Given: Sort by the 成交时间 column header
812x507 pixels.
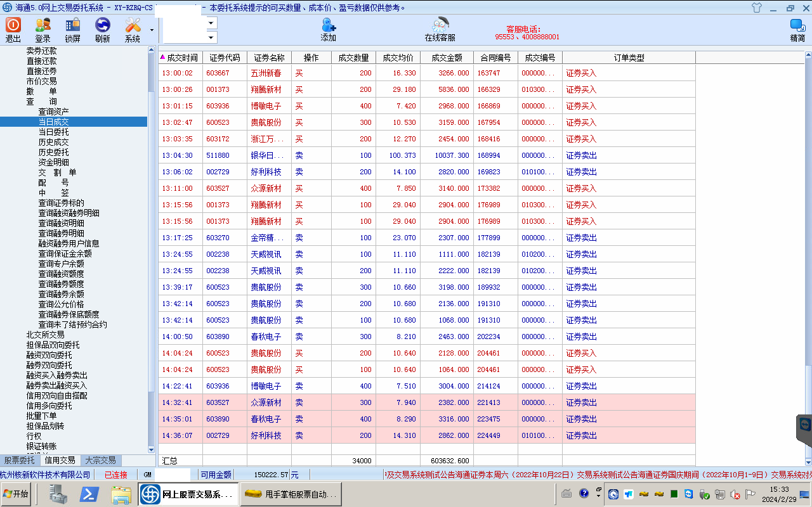Looking at the screenshot, I should tap(181, 58).
